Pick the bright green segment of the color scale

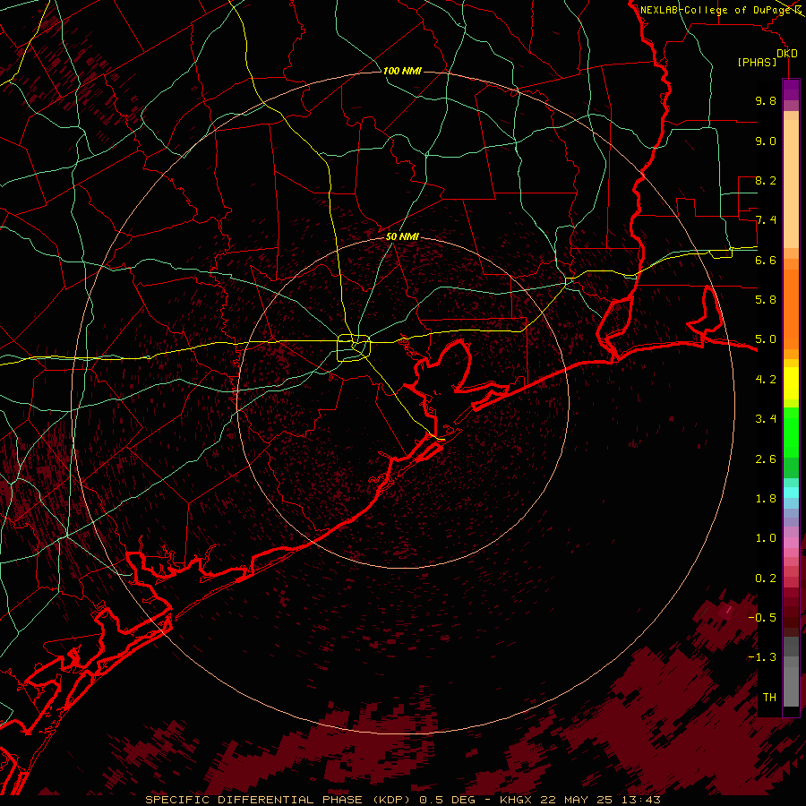(x=791, y=433)
